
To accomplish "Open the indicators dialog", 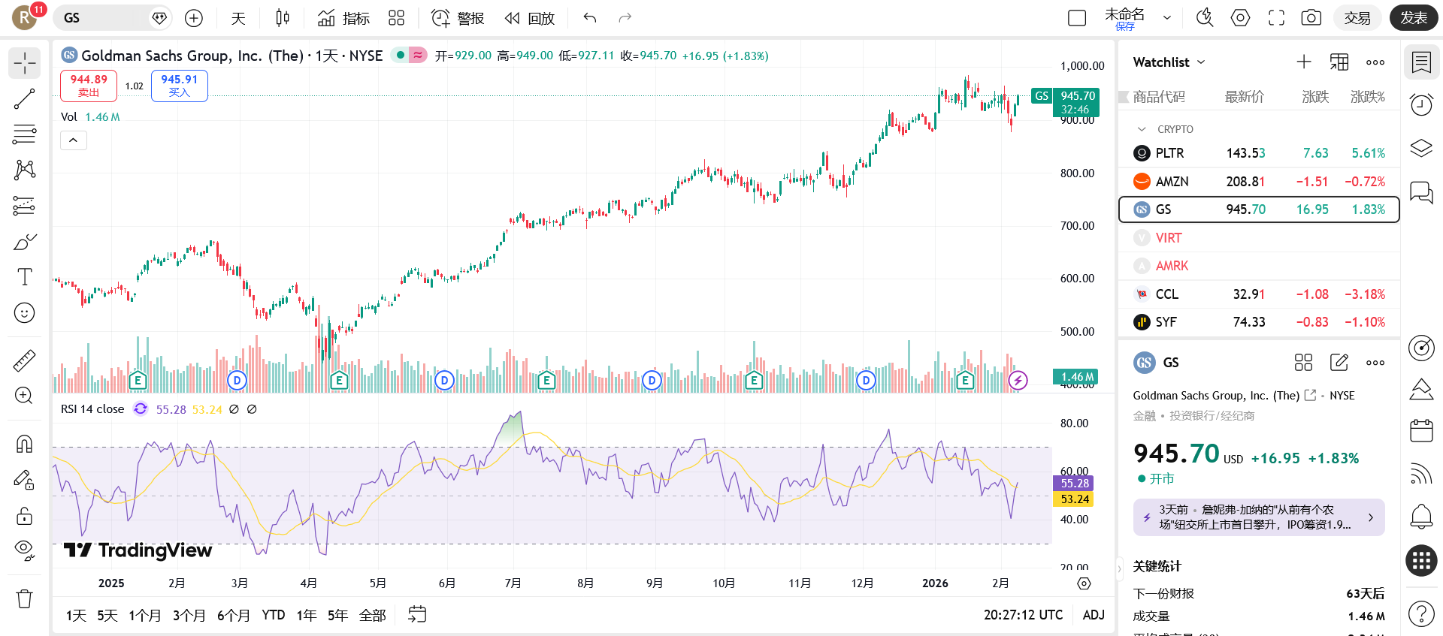I will (343, 18).
